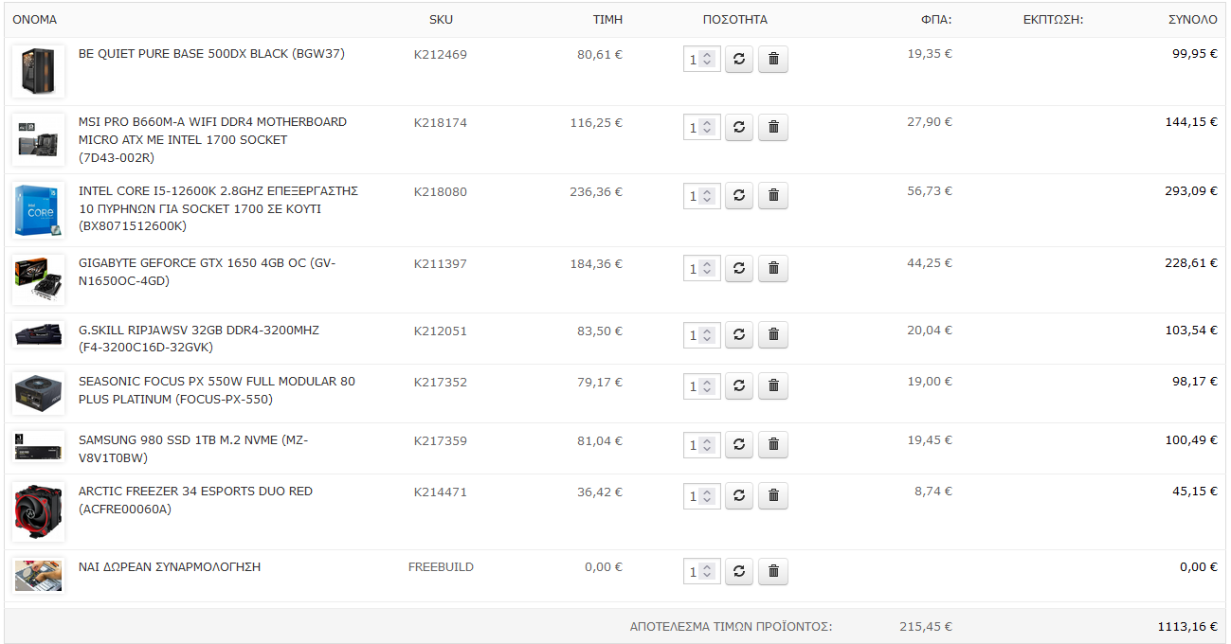Click Gigabyte GTX 1650 graphics card thumbnail
The width and height of the screenshot is (1231, 644).
point(38,279)
